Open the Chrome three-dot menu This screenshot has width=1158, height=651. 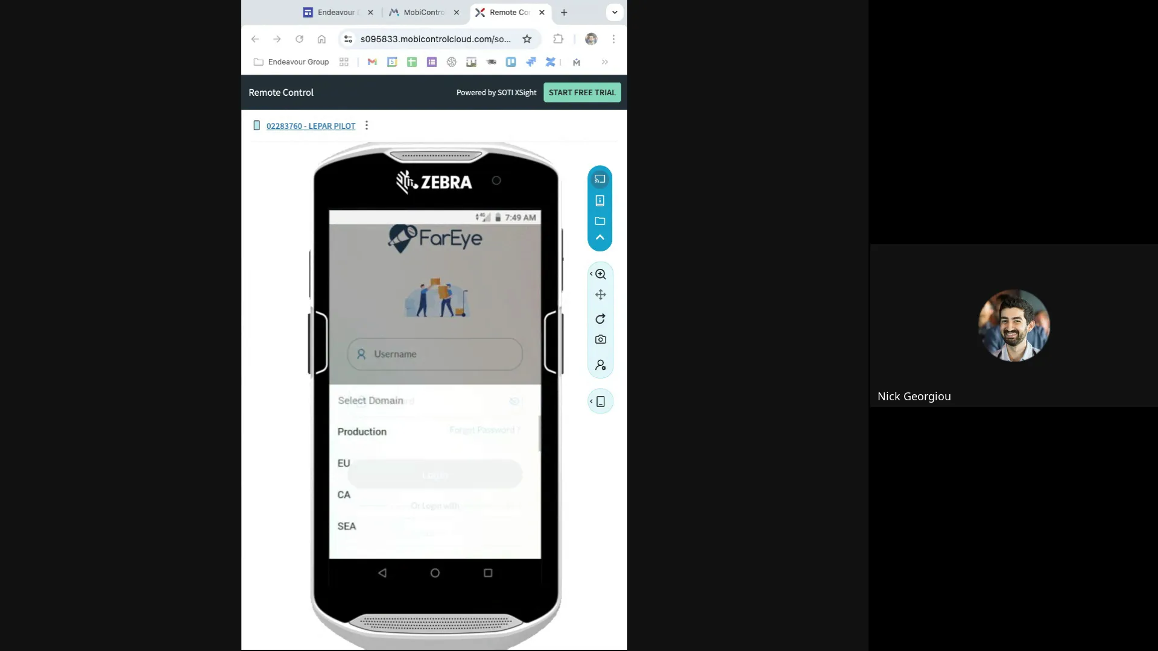(x=613, y=39)
